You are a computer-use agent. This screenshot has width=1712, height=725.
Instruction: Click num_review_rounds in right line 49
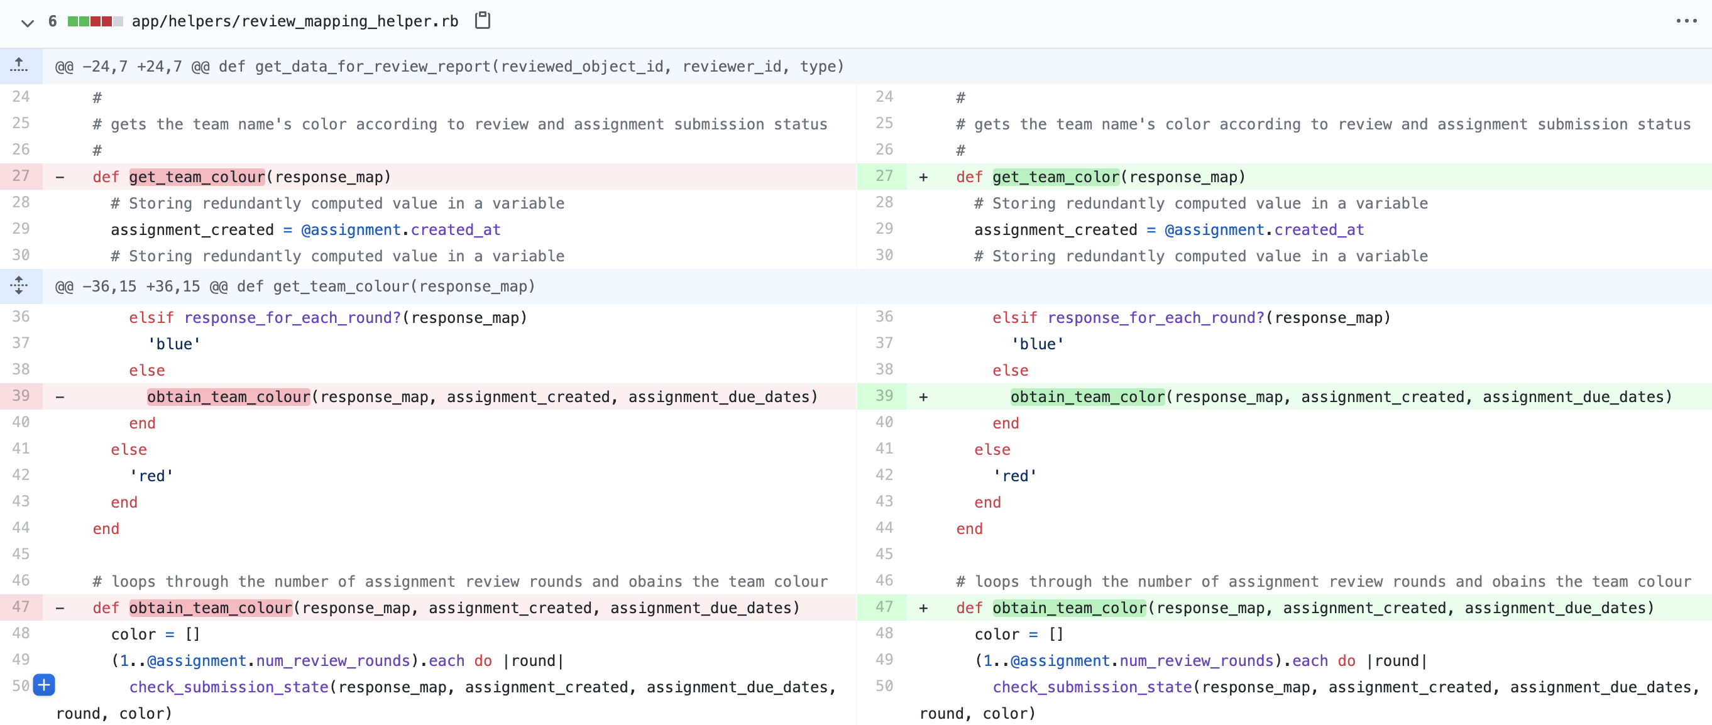[1196, 661]
